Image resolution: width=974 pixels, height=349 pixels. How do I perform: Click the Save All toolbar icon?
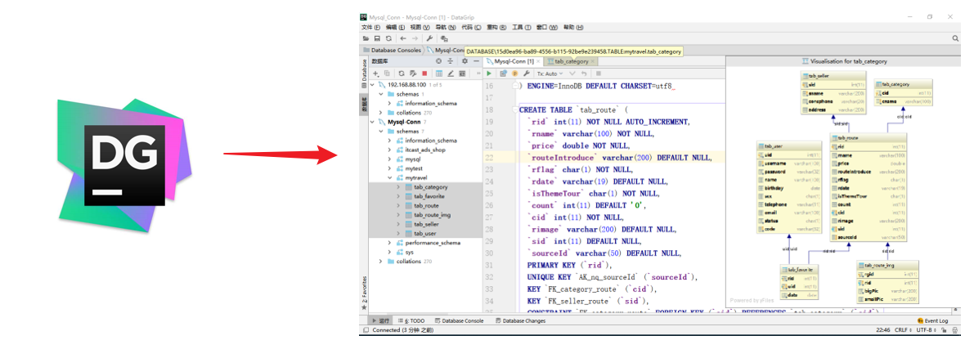(377, 38)
